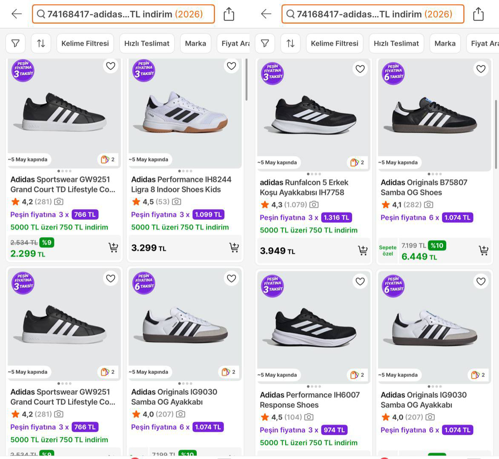Open the white Ligra 8 shoe image
Image resolution: width=499 pixels, height=459 pixels.
(185, 113)
